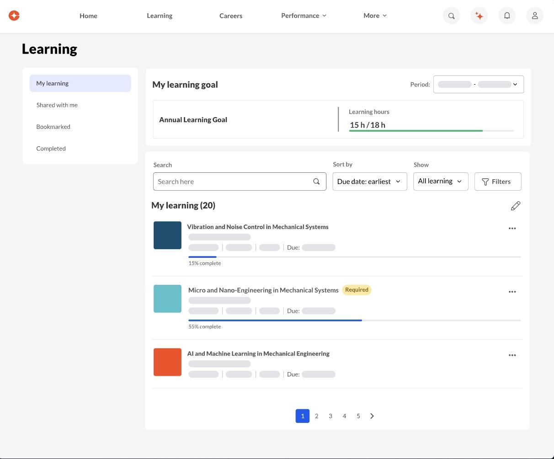
Task: Expand the Performance menu in navigation
Action: [304, 16]
